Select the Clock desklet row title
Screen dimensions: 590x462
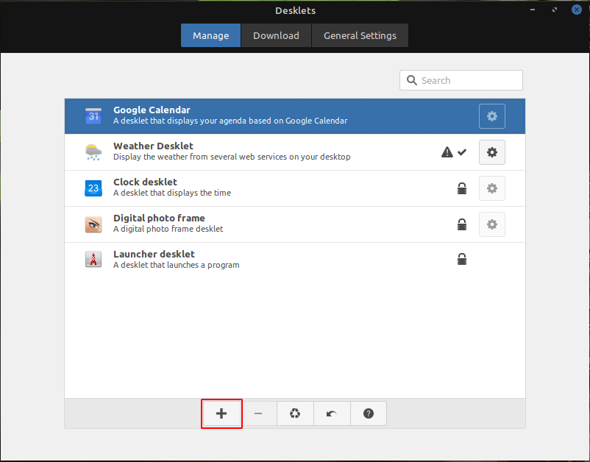[145, 182]
